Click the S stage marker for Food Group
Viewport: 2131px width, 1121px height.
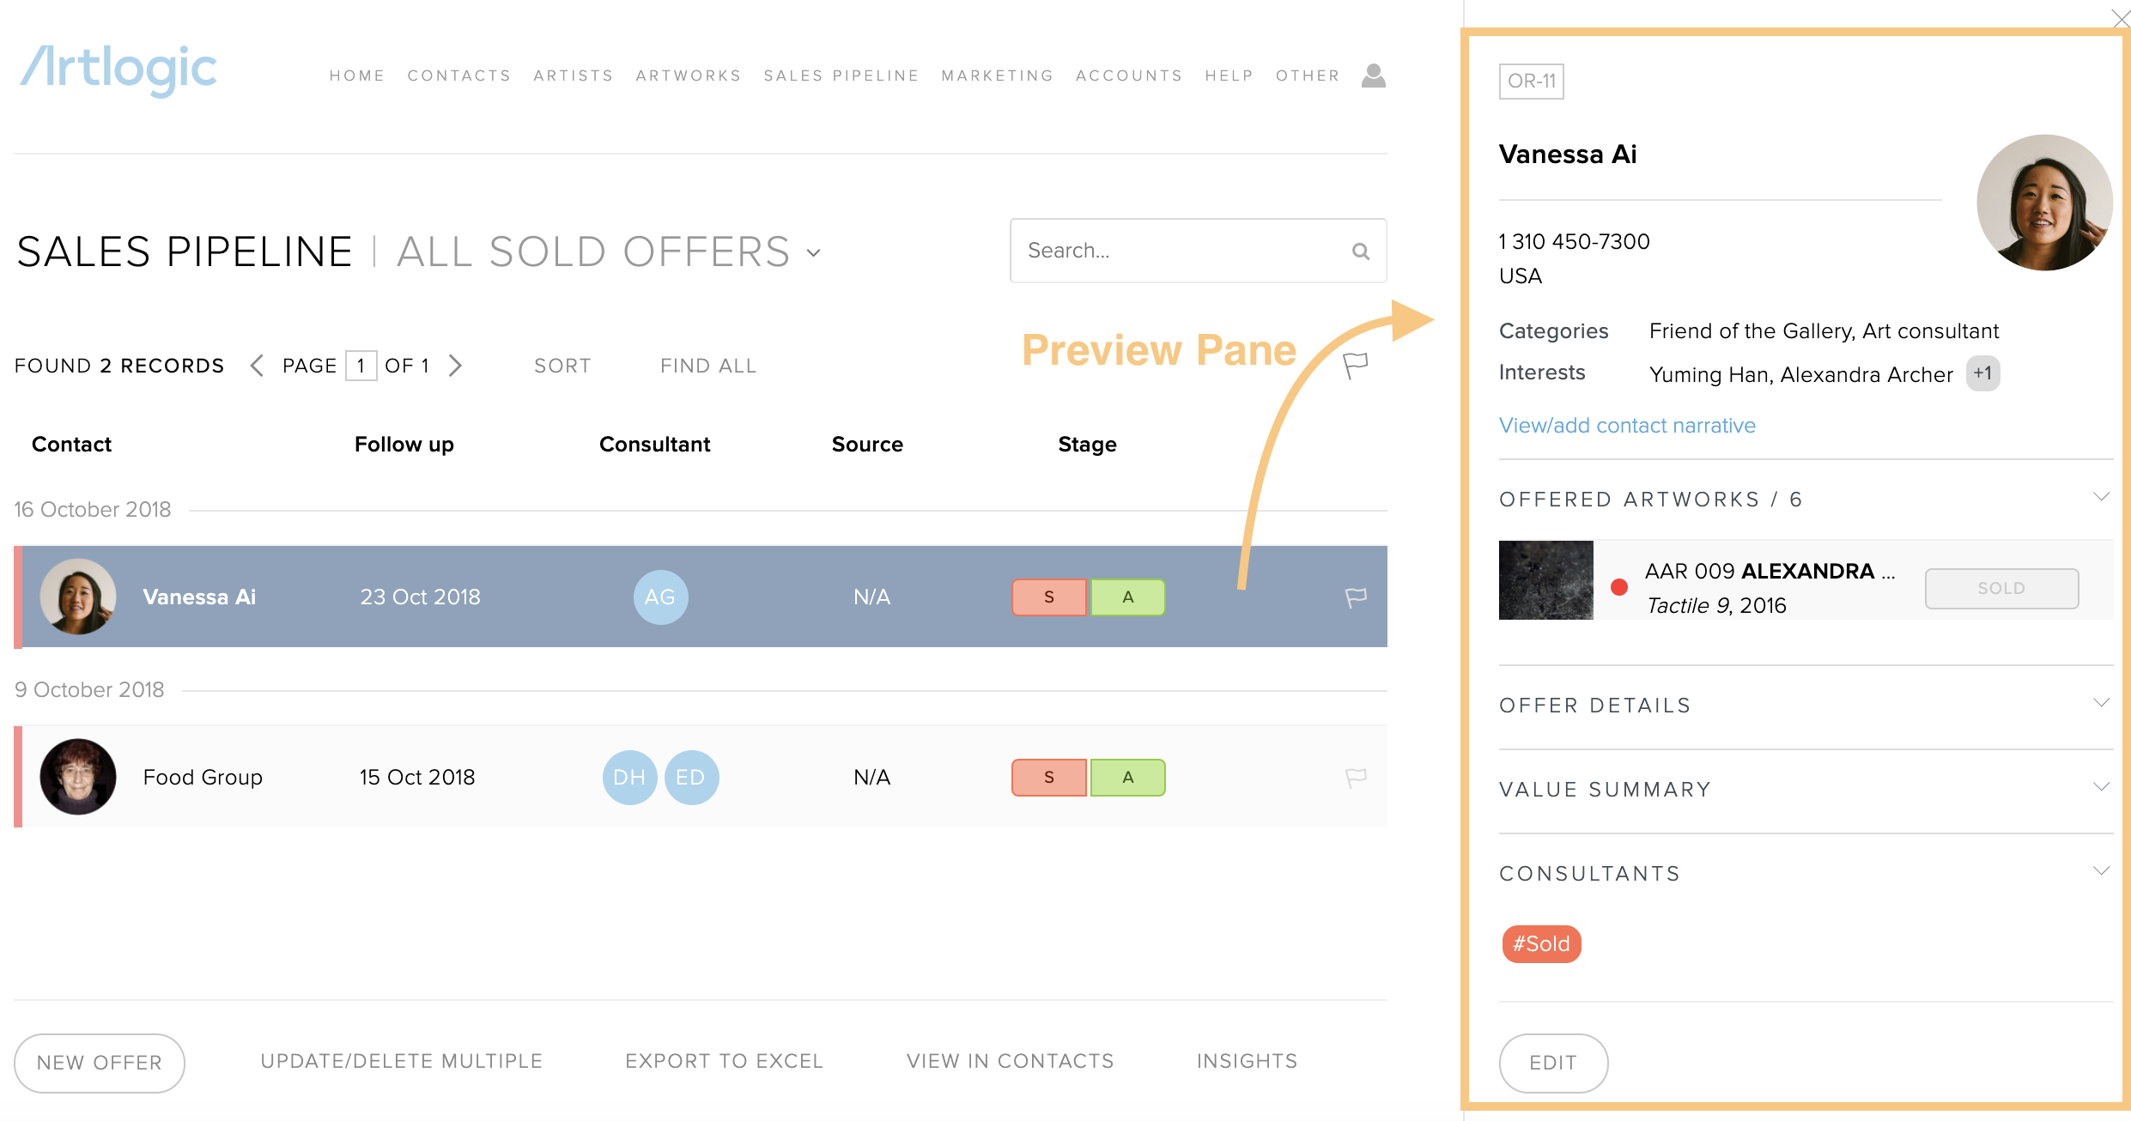pos(1049,778)
